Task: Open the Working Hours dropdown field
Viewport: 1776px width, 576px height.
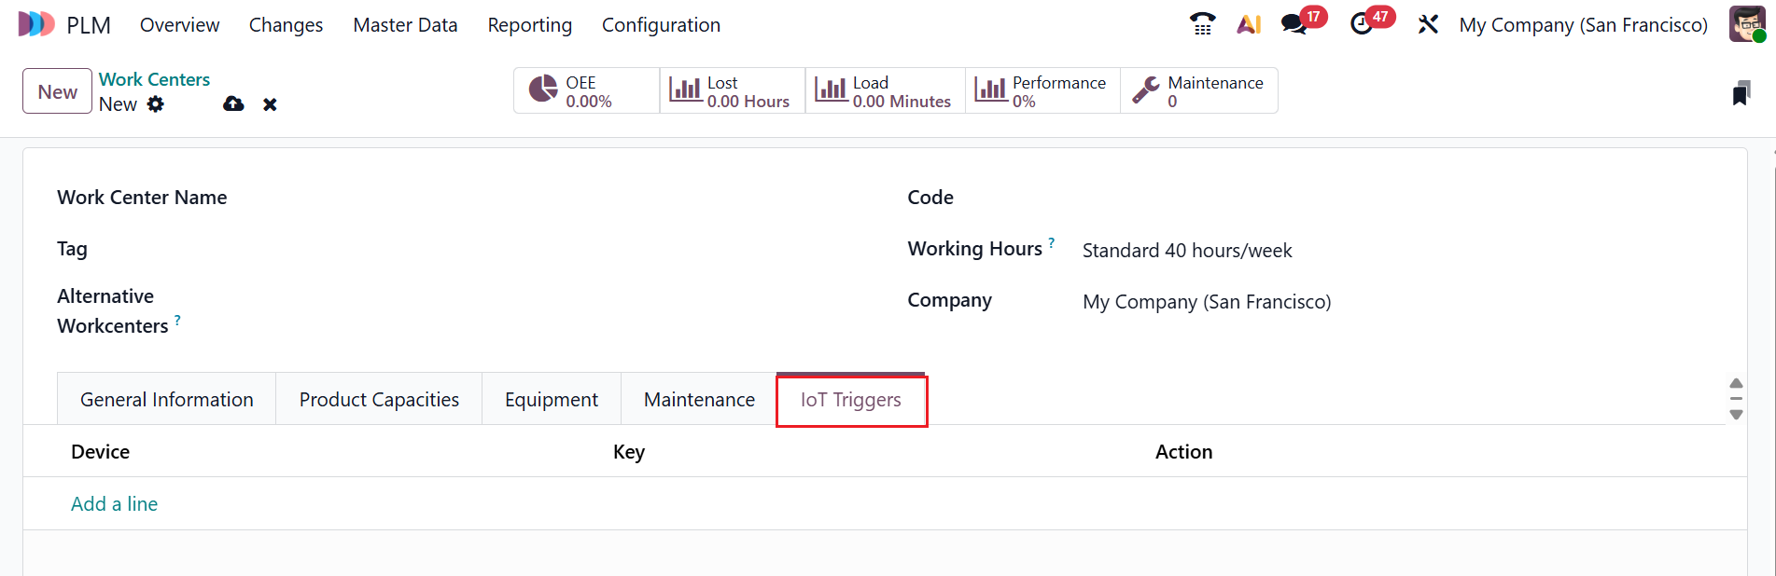Action: (1307, 251)
